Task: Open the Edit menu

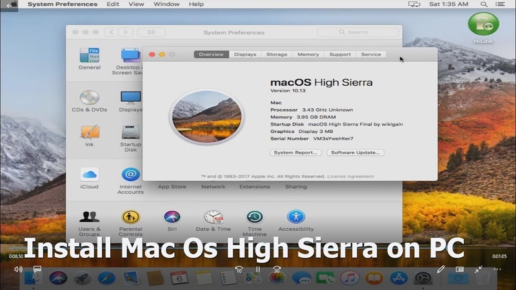Action: click(113, 5)
